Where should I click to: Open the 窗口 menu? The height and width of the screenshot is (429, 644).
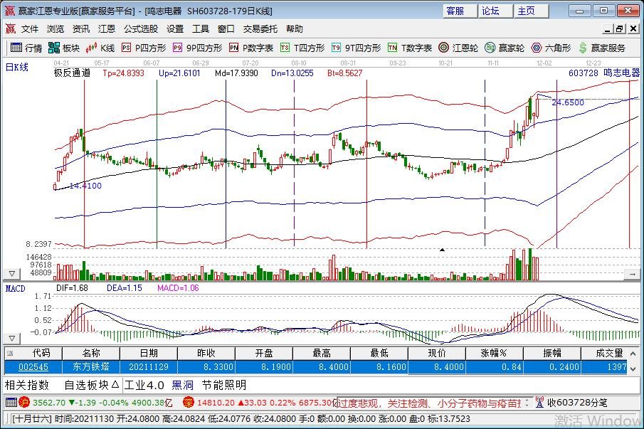pos(226,28)
